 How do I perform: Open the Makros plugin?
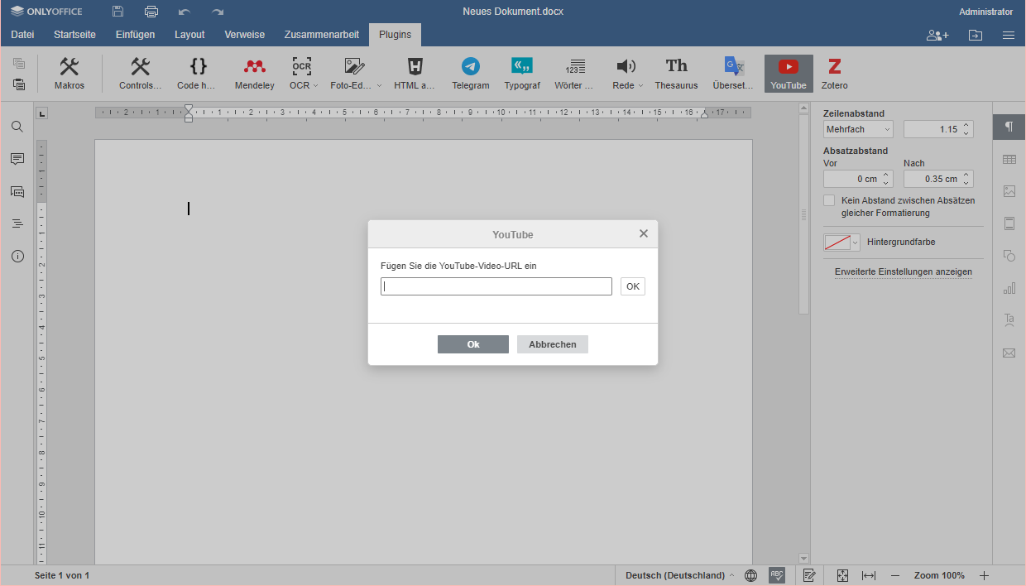(70, 73)
